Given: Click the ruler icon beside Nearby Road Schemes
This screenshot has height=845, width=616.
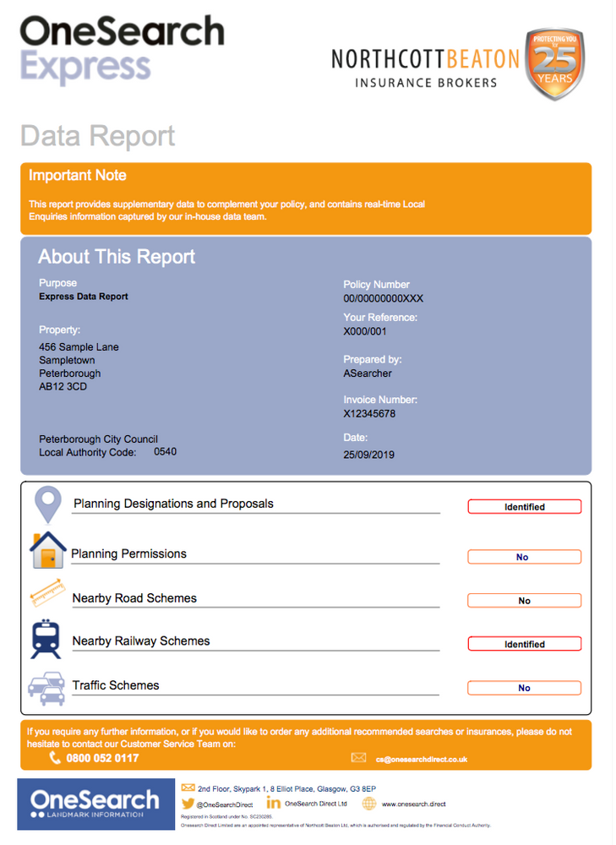Looking at the screenshot, I should (48, 593).
